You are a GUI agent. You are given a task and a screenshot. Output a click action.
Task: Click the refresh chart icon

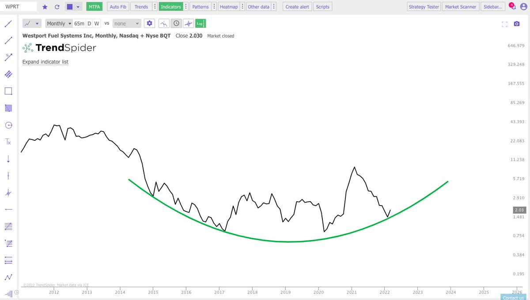[x=57, y=7]
